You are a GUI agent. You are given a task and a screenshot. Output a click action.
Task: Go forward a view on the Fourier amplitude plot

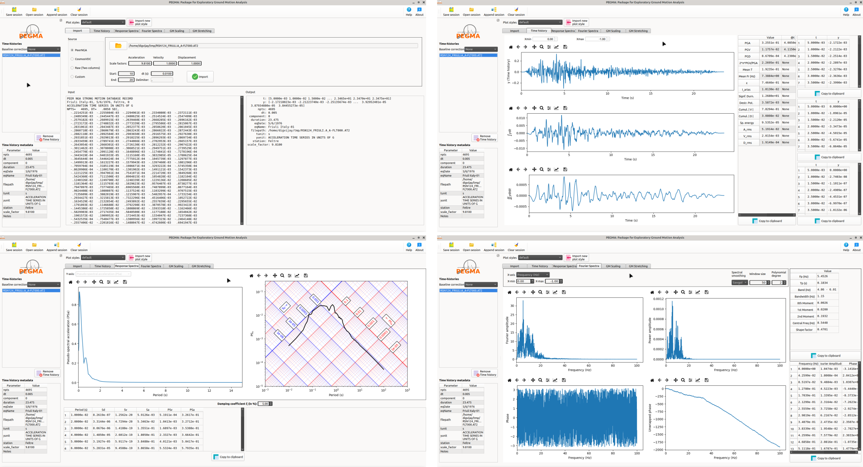click(x=524, y=292)
